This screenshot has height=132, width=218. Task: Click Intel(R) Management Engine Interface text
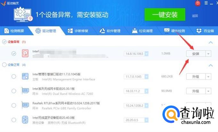68,79
